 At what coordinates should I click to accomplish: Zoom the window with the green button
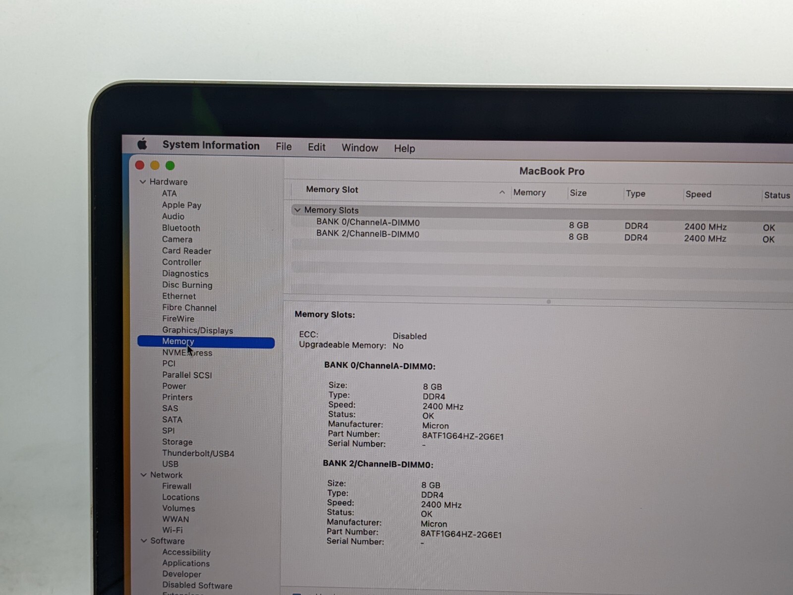[170, 166]
